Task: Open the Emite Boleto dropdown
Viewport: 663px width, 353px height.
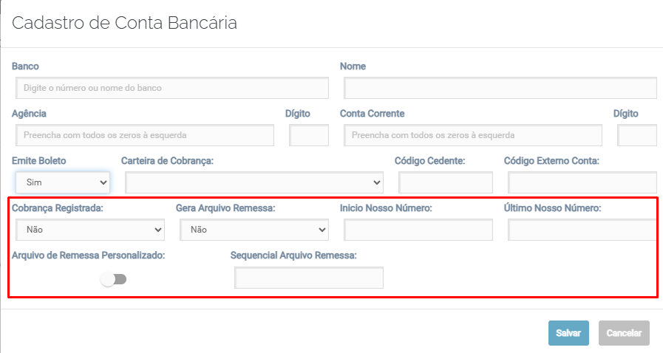Action: point(63,182)
